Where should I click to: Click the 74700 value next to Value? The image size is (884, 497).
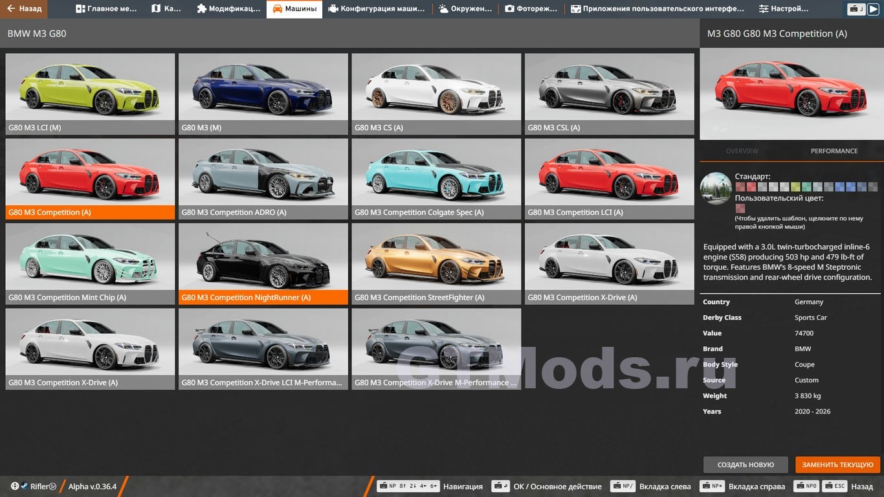pyautogui.click(x=804, y=333)
